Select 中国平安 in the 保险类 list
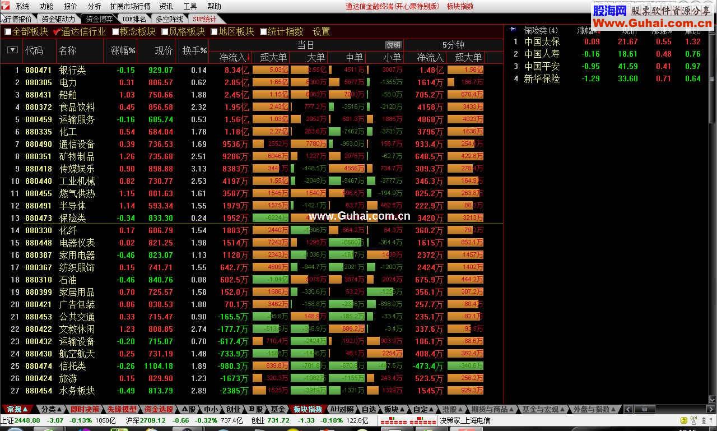The image size is (717, 431). click(x=607, y=66)
